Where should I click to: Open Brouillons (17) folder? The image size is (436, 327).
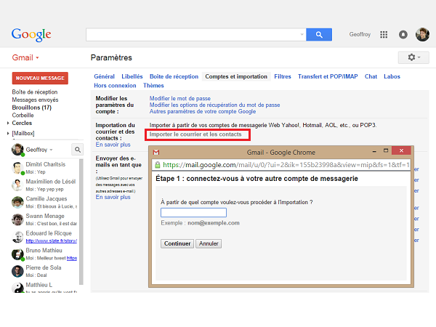point(32,108)
